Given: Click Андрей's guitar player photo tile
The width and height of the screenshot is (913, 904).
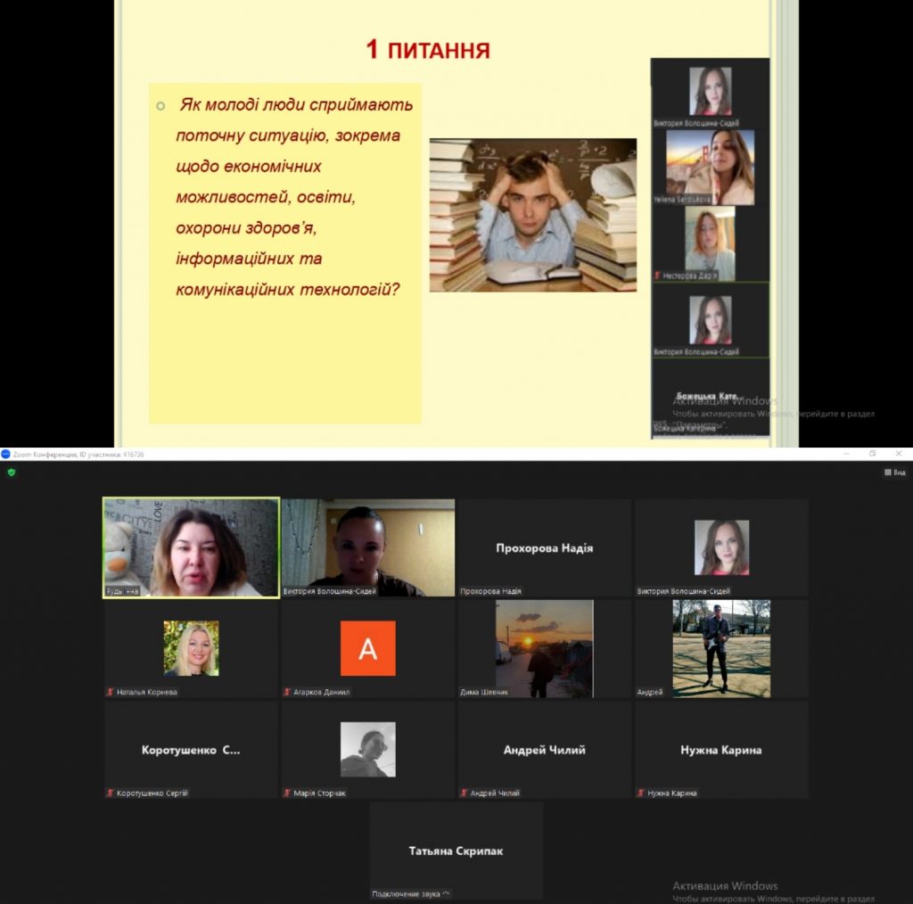Looking at the screenshot, I should 720,648.
